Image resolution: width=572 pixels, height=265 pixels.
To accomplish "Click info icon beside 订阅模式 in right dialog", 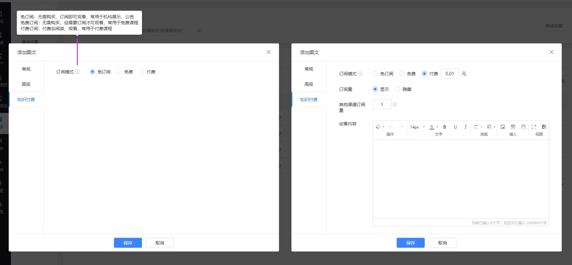I will 360,74.
